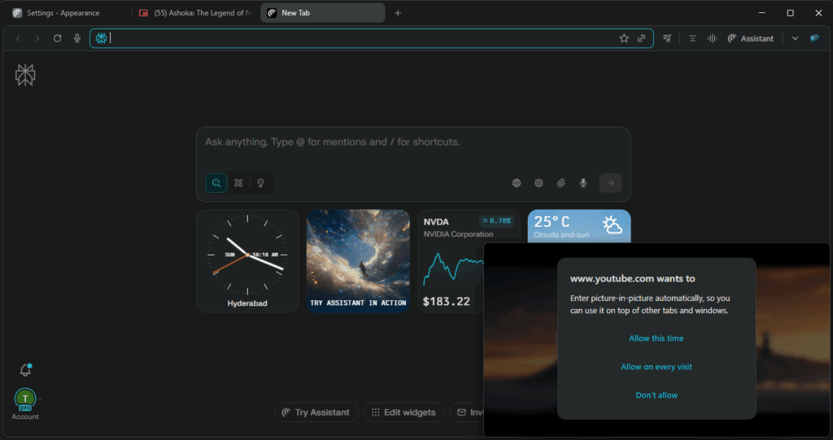
Task: Start dictation with search box microphone
Action: [x=583, y=183]
